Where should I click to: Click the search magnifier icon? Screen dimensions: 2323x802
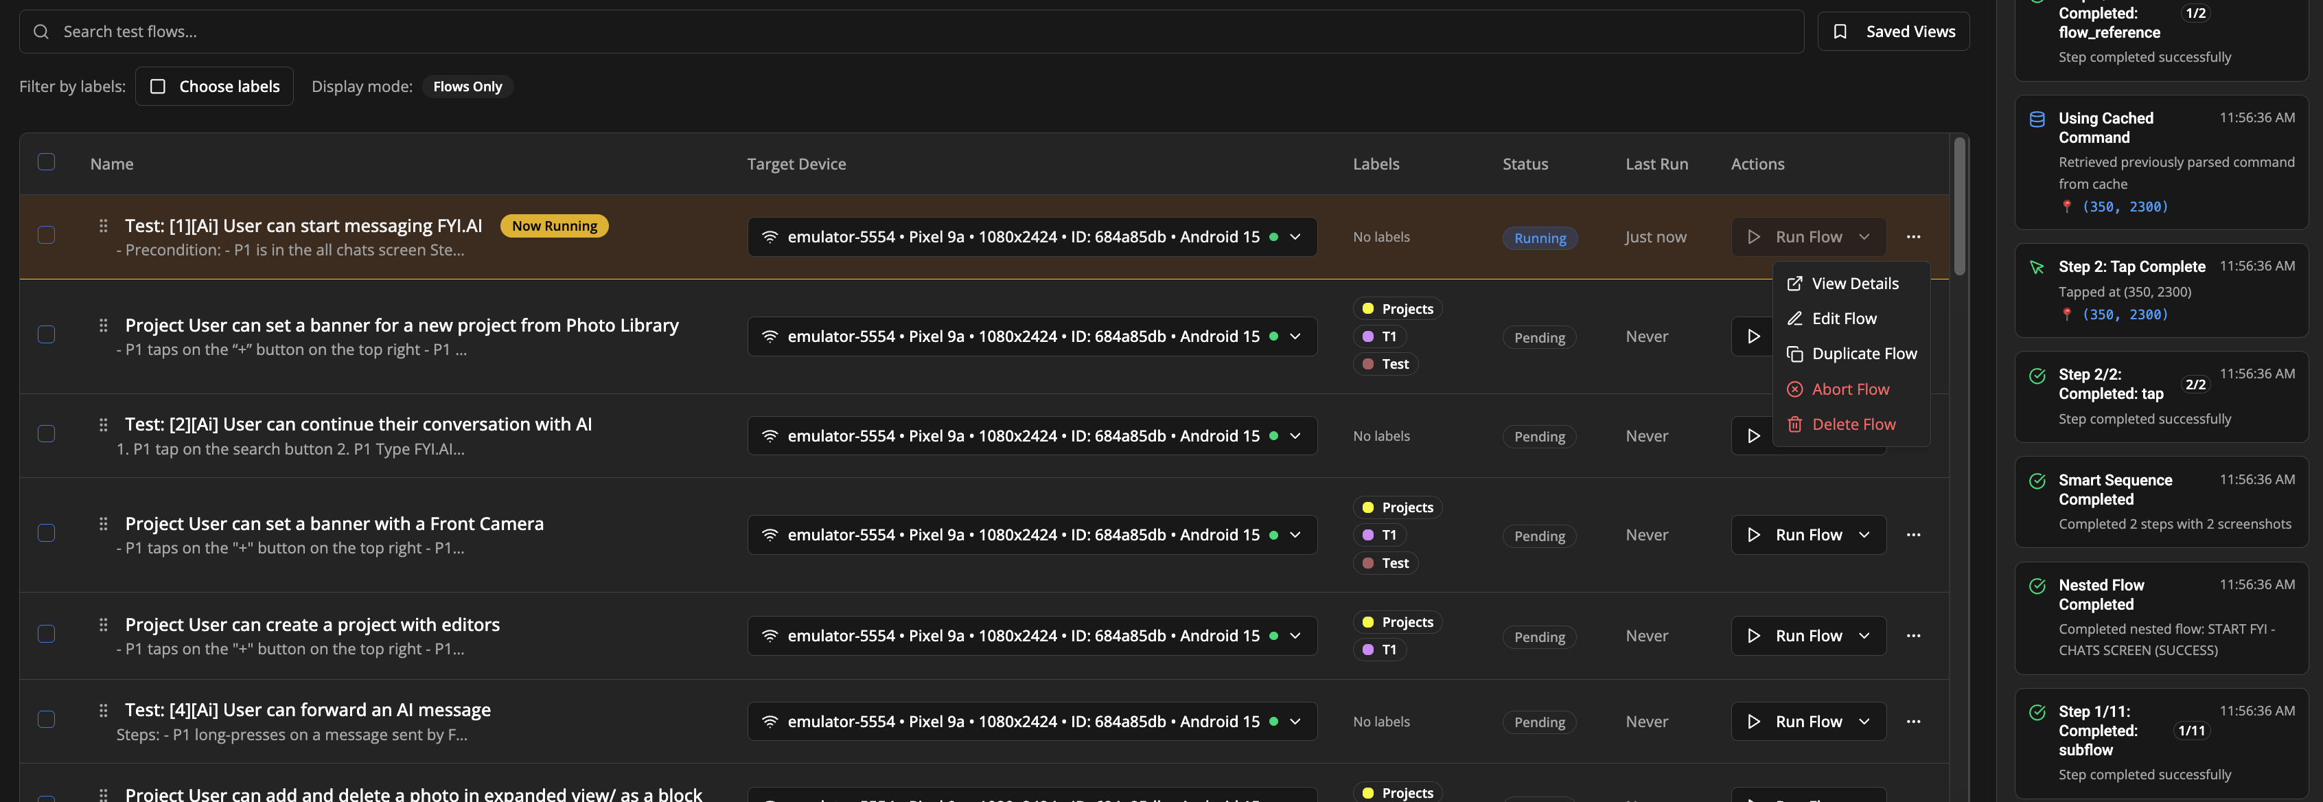pos(41,32)
